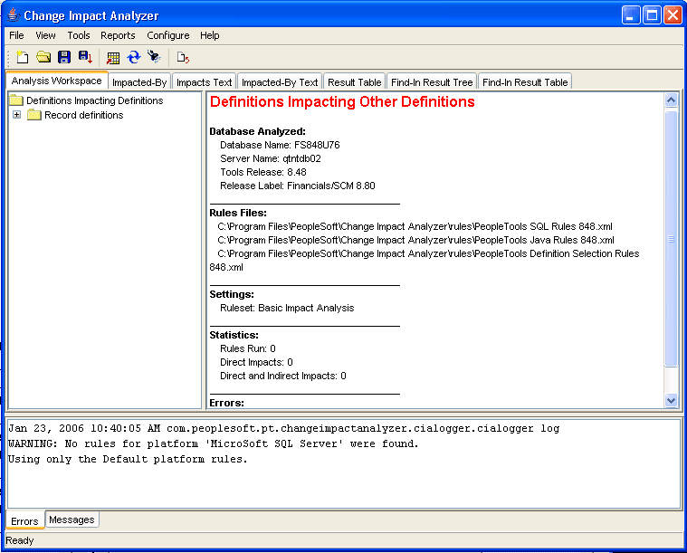This screenshot has width=687, height=553.
Task: Open the Find-In Result Tree tab
Action: coord(432,82)
